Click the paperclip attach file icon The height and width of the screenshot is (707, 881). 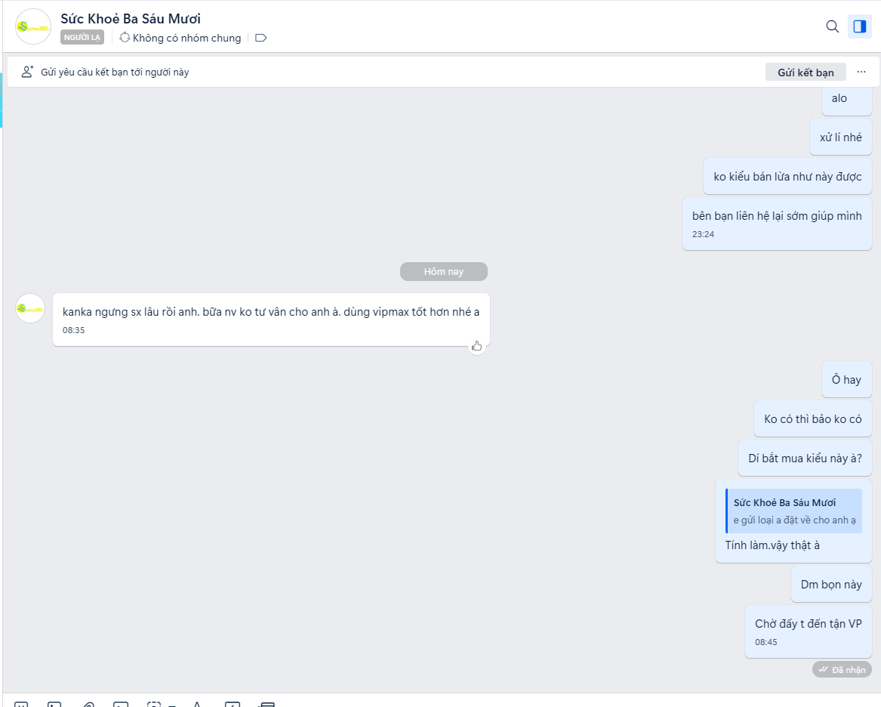tap(88, 704)
